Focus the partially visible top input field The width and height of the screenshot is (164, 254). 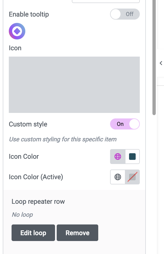pyautogui.click(x=106, y=1)
